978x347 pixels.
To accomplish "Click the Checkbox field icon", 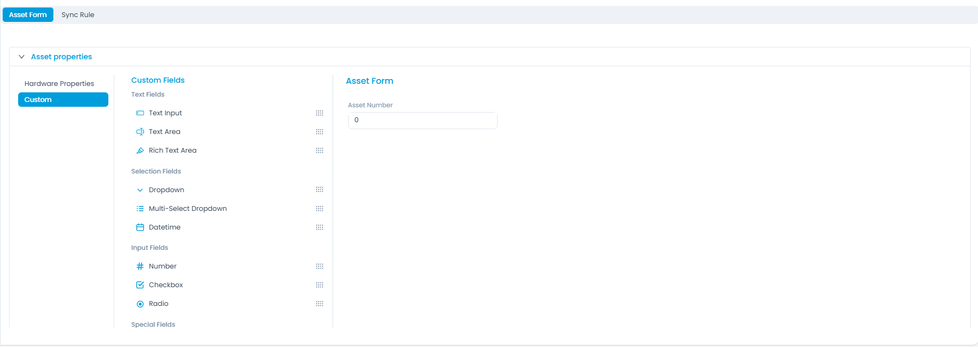I will [140, 285].
